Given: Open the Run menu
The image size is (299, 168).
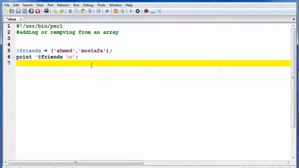Looking at the screenshot, I should pyautogui.click(x=76, y=5).
